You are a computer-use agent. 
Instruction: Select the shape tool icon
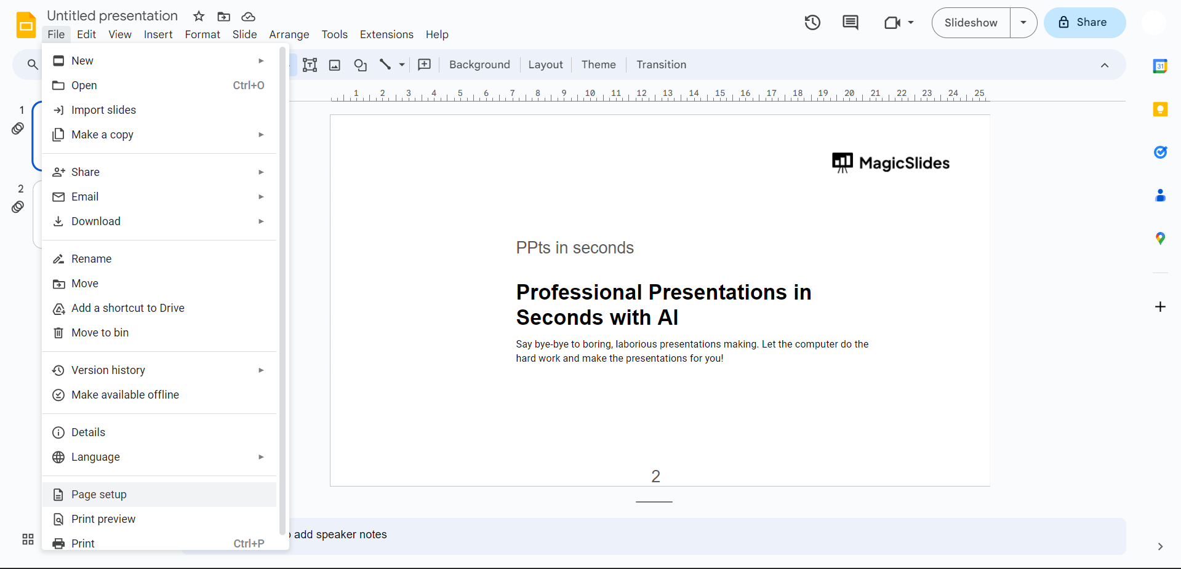[x=360, y=65]
